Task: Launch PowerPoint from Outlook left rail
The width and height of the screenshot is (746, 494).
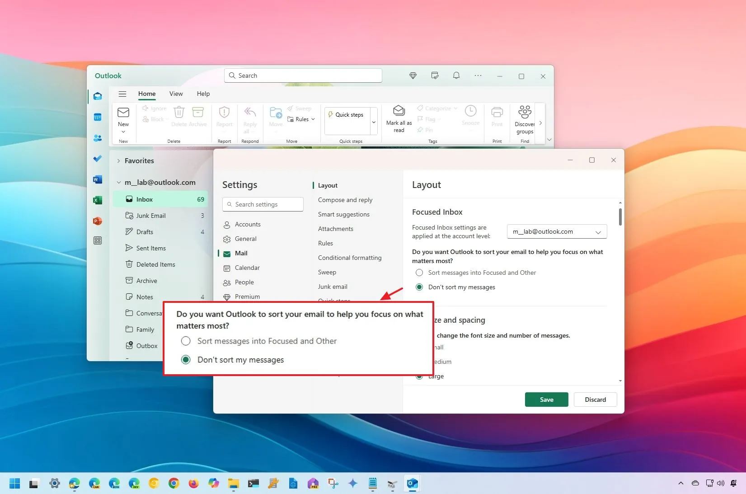Action: tap(98, 221)
